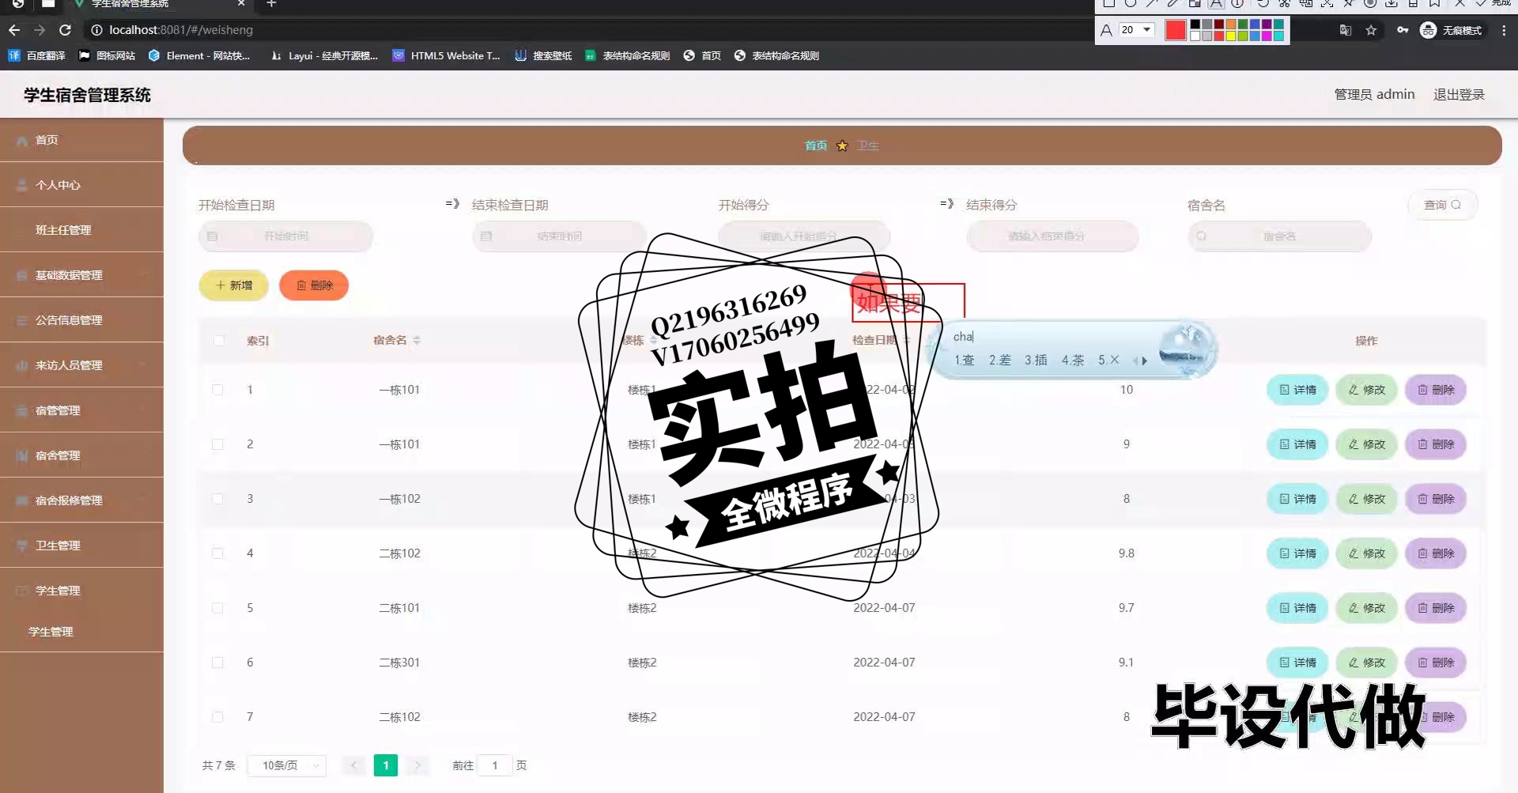Check the checkbox for row 1
1518x793 pixels.
click(x=217, y=390)
